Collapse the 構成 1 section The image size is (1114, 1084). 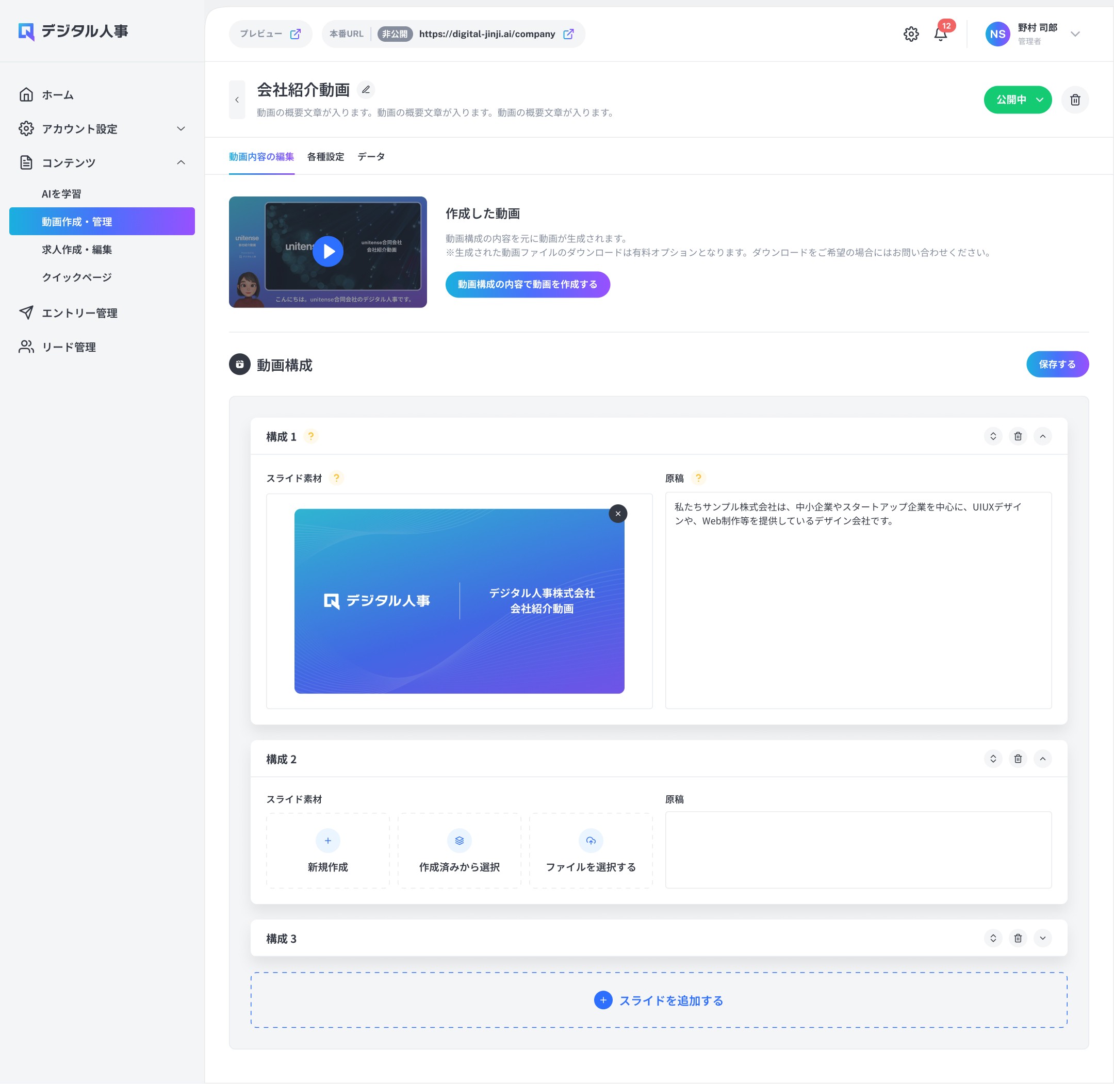[x=1042, y=436]
